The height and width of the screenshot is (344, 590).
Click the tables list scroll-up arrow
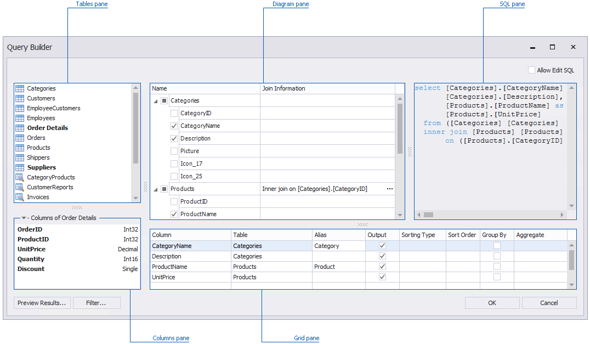point(135,88)
